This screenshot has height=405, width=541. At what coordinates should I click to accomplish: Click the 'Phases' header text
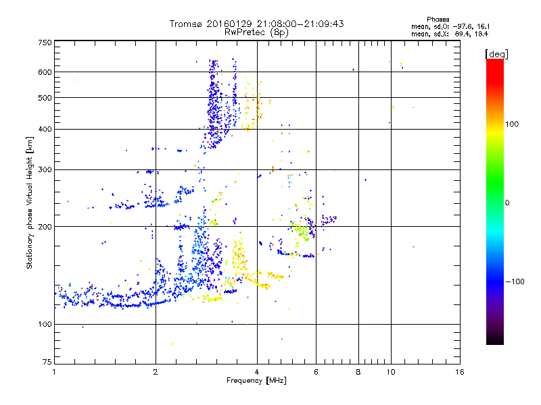pos(438,20)
